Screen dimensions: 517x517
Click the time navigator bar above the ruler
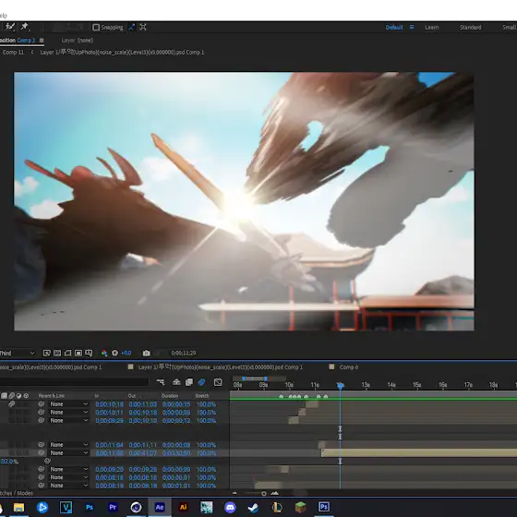(x=255, y=379)
